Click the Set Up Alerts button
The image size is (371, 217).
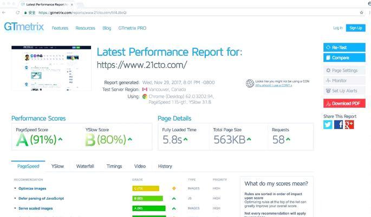point(344,91)
